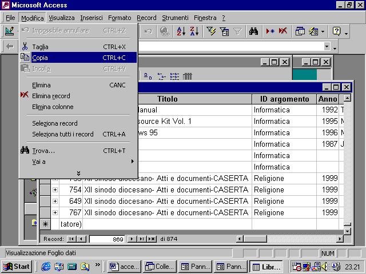Open the New Object dropdown arrow
The image size is (366, 274).
point(323,31)
